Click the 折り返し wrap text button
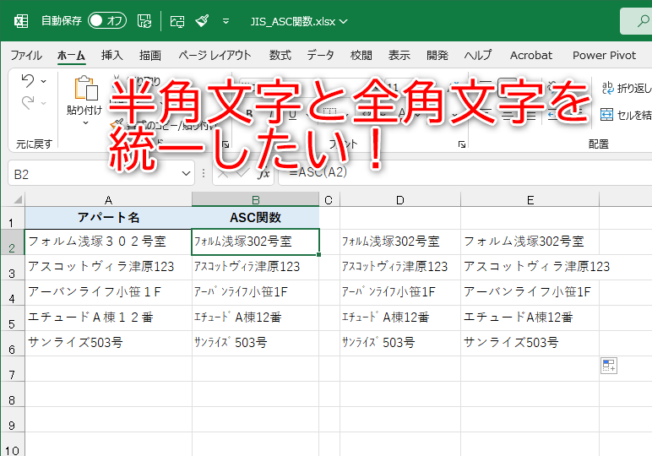The height and width of the screenshot is (456, 652). pyautogui.click(x=626, y=88)
